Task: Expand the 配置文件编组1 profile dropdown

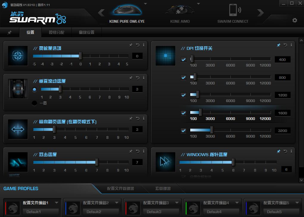Action: pyautogui.click(x=57, y=203)
